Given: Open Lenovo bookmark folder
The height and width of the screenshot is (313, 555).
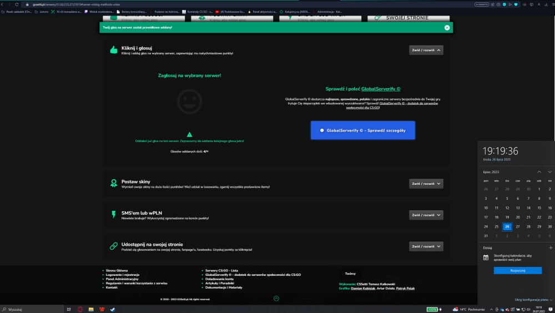Looking at the screenshot, I should click(42, 12).
